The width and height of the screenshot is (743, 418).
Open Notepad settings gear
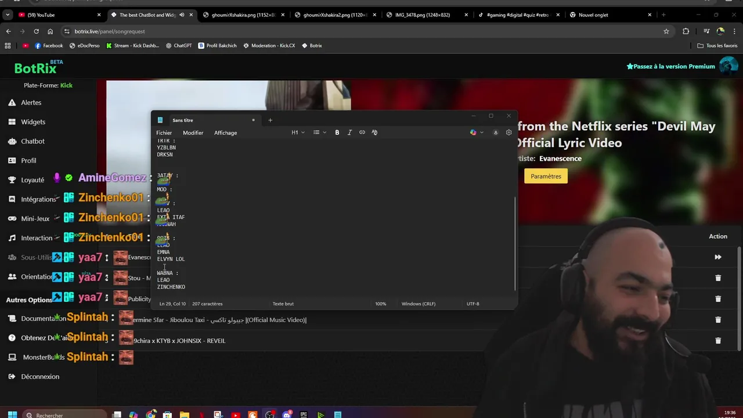(509, 132)
